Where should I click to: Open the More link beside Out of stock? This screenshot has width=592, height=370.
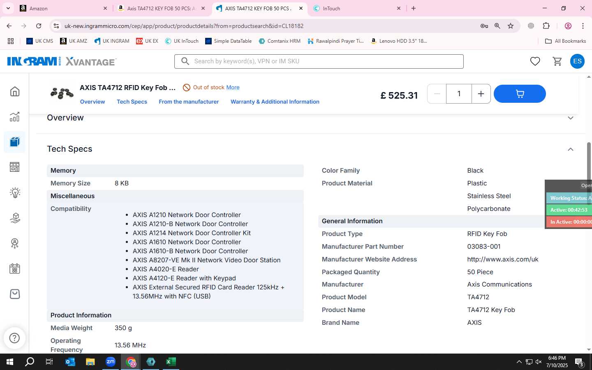click(x=233, y=87)
